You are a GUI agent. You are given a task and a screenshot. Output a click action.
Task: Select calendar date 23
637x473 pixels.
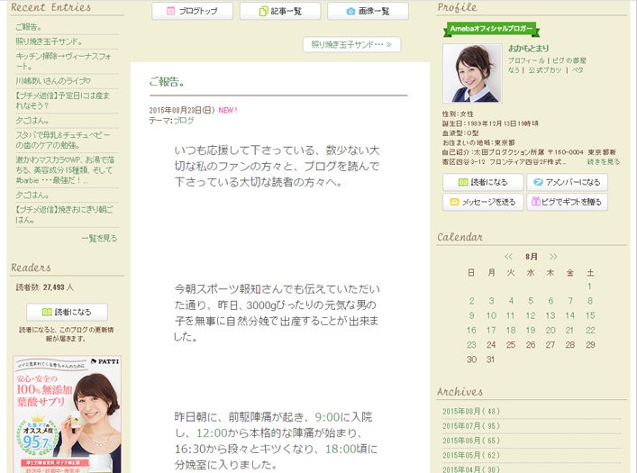tap(471, 345)
